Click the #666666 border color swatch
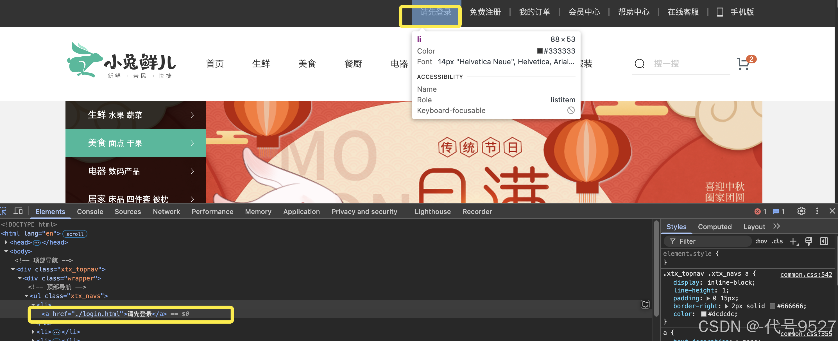The height and width of the screenshot is (341, 838). [772, 306]
